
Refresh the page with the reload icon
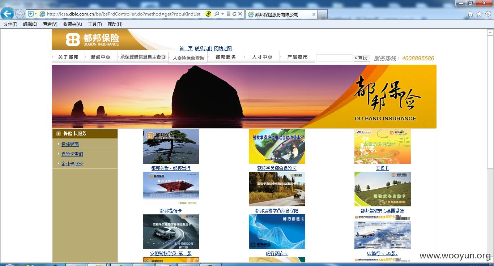pos(234,14)
